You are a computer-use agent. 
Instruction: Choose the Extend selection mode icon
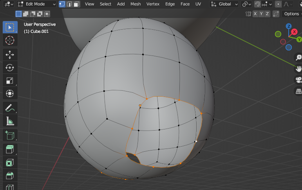coord(25,14)
